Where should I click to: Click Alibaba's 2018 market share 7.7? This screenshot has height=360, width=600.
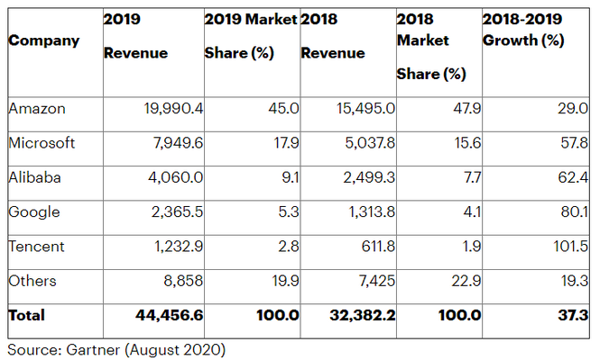coord(473,177)
